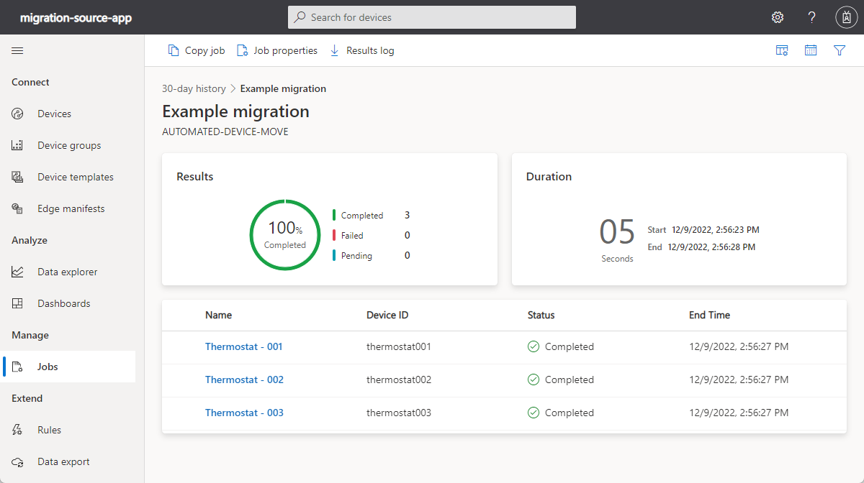Open the column options icon
The width and height of the screenshot is (864, 483).
pyautogui.click(x=782, y=50)
